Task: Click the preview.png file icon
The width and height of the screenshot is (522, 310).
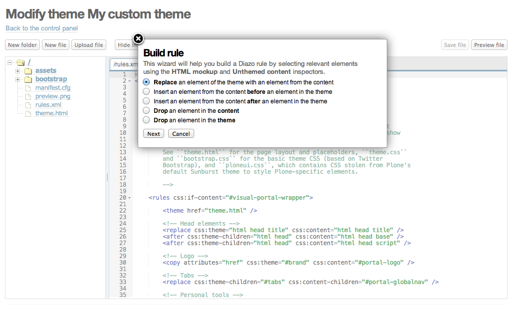Action: click(x=28, y=96)
